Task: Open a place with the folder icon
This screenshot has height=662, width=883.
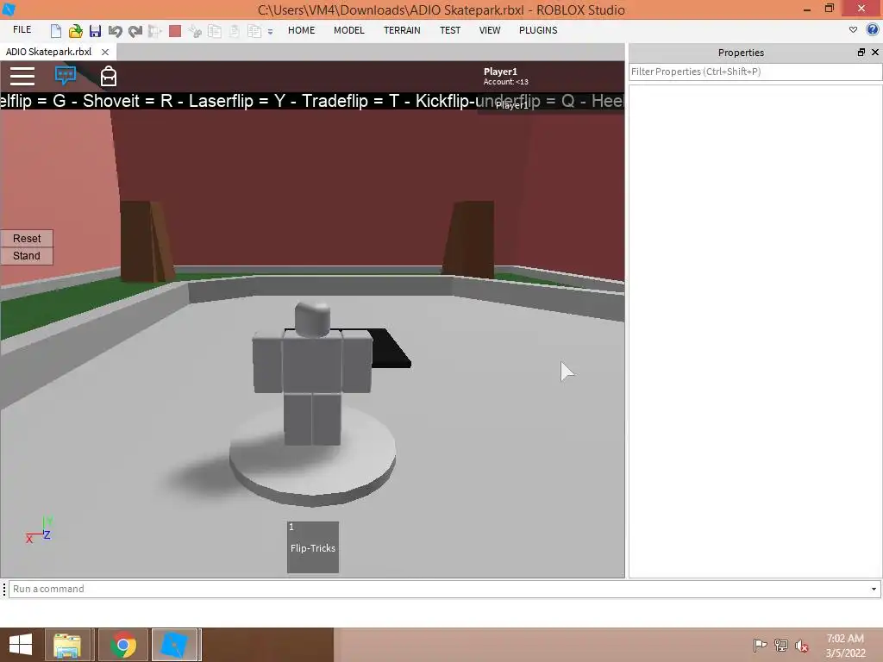Action: (x=76, y=31)
